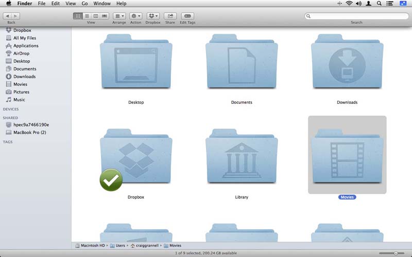
Task: Click craiggrannell in the path bar
Action: pyautogui.click(x=145, y=246)
